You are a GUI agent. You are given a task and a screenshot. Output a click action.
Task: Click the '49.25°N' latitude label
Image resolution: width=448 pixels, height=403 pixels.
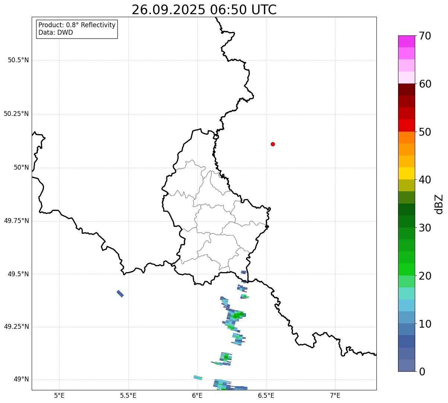(x=16, y=327)
